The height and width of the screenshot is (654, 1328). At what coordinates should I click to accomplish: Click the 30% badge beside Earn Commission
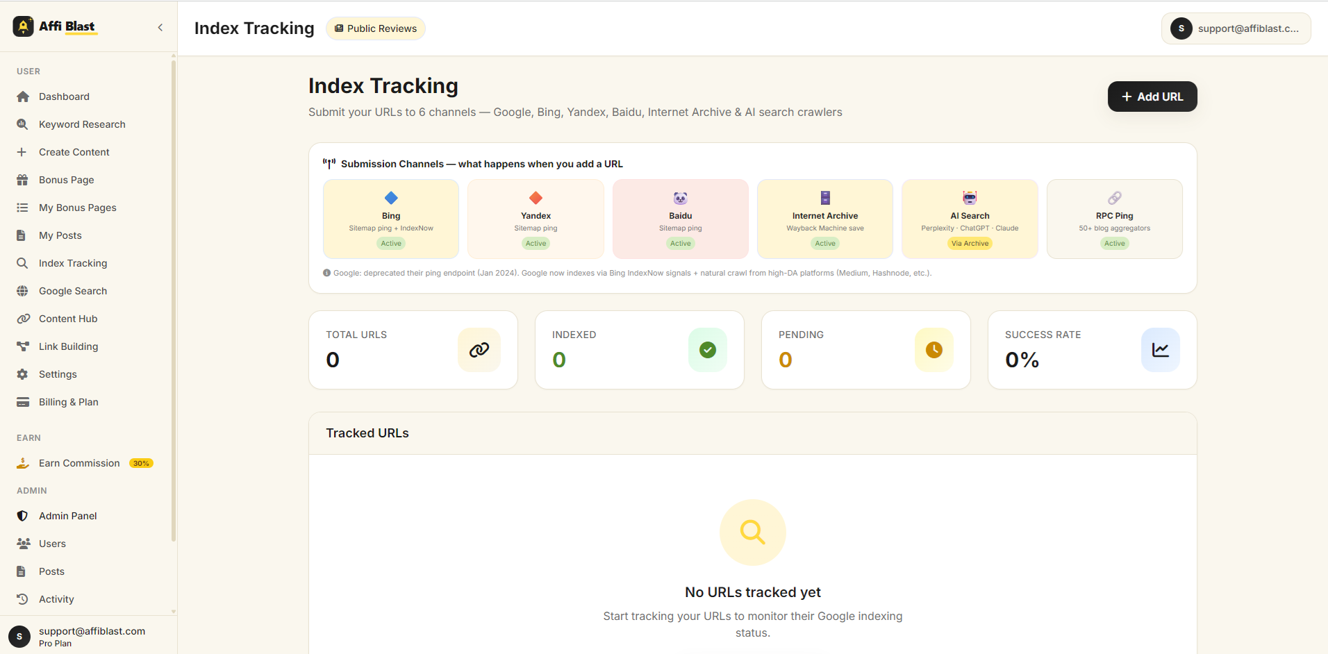(141, 463)
